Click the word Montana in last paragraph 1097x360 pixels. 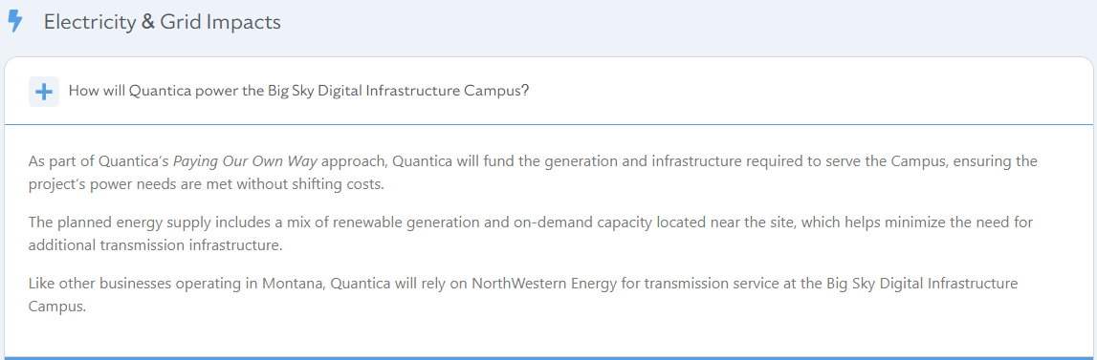(294, 284)
